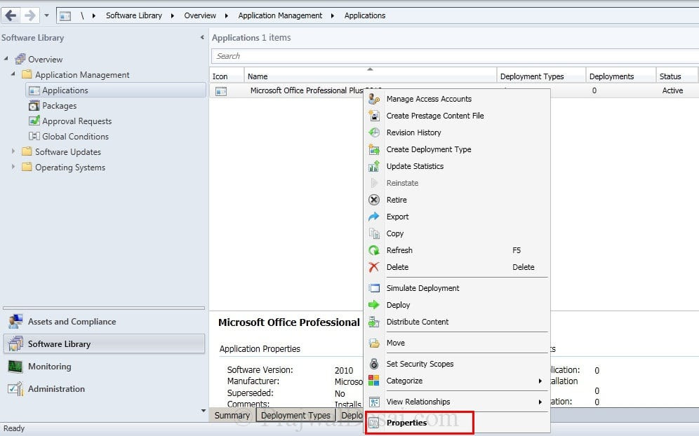699x436 pixels.
Task: Click the Assets and Compliance workspace icon
Action: click(15, 322)
